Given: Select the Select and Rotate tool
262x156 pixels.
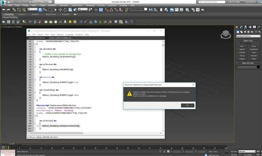Looking at the screenshot, I should pos(65,10).
